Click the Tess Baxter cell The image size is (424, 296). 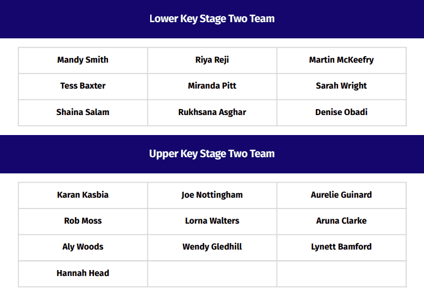(x=83, y=86)
